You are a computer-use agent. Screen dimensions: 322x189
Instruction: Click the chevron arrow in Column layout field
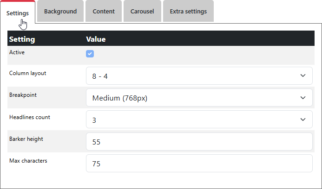(x=303, y=76)
